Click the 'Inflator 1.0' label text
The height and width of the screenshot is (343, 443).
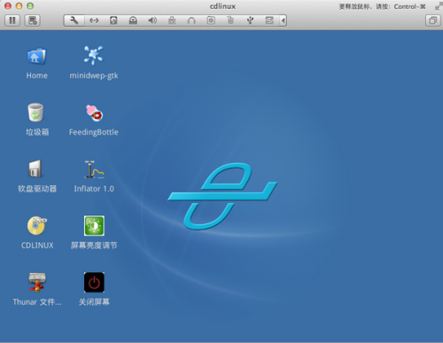point(94,189)
